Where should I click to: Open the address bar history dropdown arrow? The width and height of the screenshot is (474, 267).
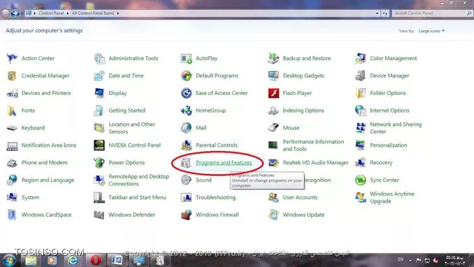pyautogui.click(x=377, y=13)
